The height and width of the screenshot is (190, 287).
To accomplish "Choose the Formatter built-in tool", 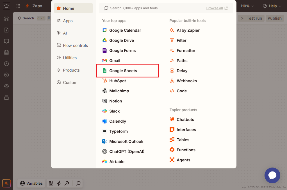I will tap(182, 51).
